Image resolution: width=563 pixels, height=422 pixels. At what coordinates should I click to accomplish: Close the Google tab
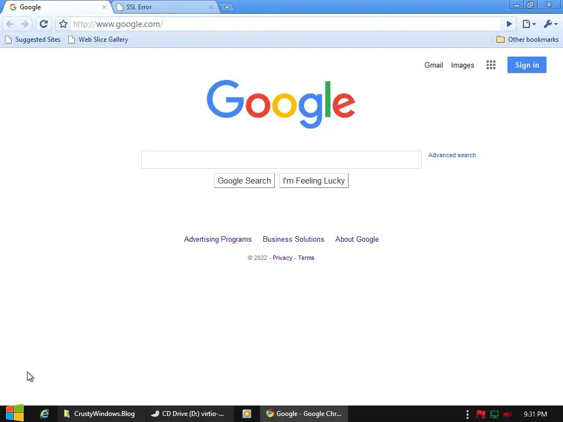104,7
